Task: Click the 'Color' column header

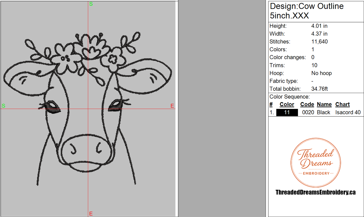Action: click(x=287, y=104)
